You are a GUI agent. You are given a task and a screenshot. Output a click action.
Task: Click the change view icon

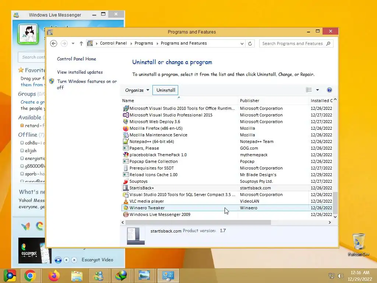tap(309, 90)
